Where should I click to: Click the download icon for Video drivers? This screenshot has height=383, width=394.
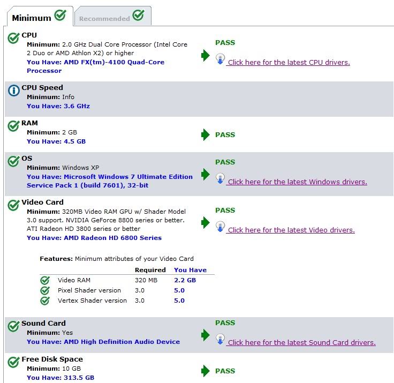pos(220,227)
